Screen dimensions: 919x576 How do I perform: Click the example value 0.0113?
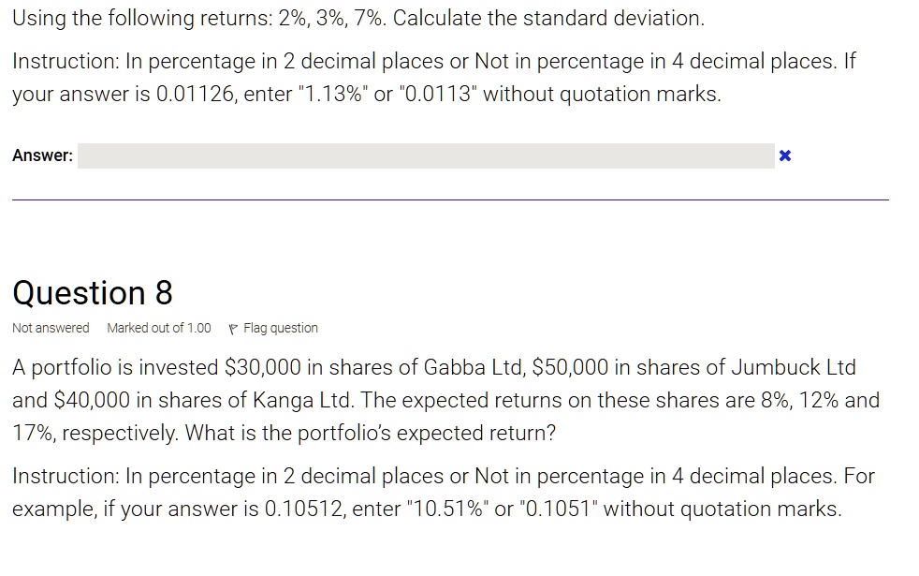point(438,94)
